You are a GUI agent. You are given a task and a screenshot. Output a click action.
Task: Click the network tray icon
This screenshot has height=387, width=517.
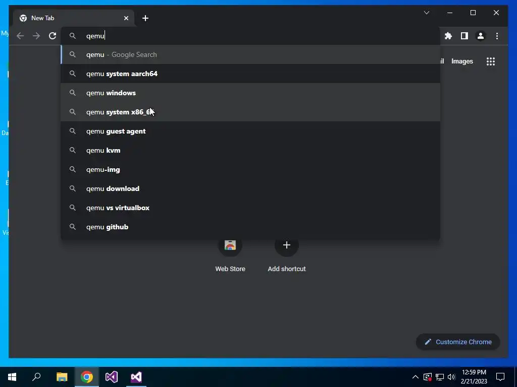pyautogui.click(x=440, y=377)
